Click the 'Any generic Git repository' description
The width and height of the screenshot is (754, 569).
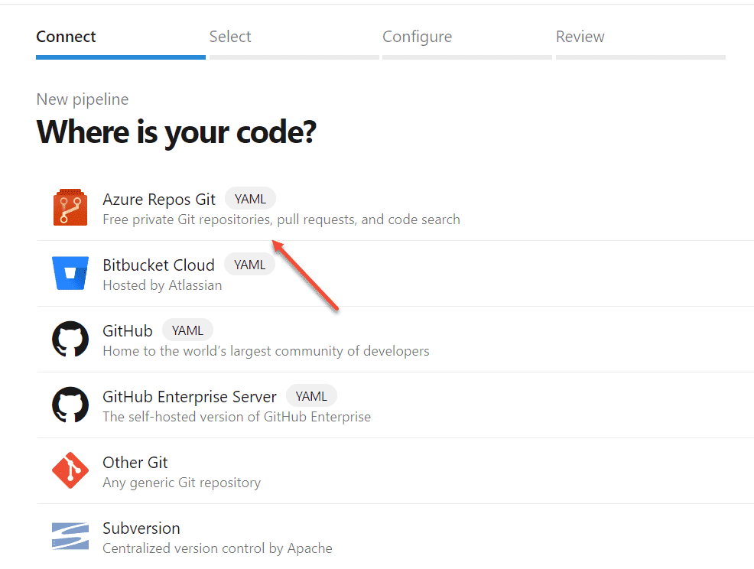click(182, 483)
